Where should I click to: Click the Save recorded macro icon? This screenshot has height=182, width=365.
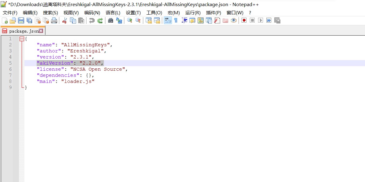(x=277, y=20)
